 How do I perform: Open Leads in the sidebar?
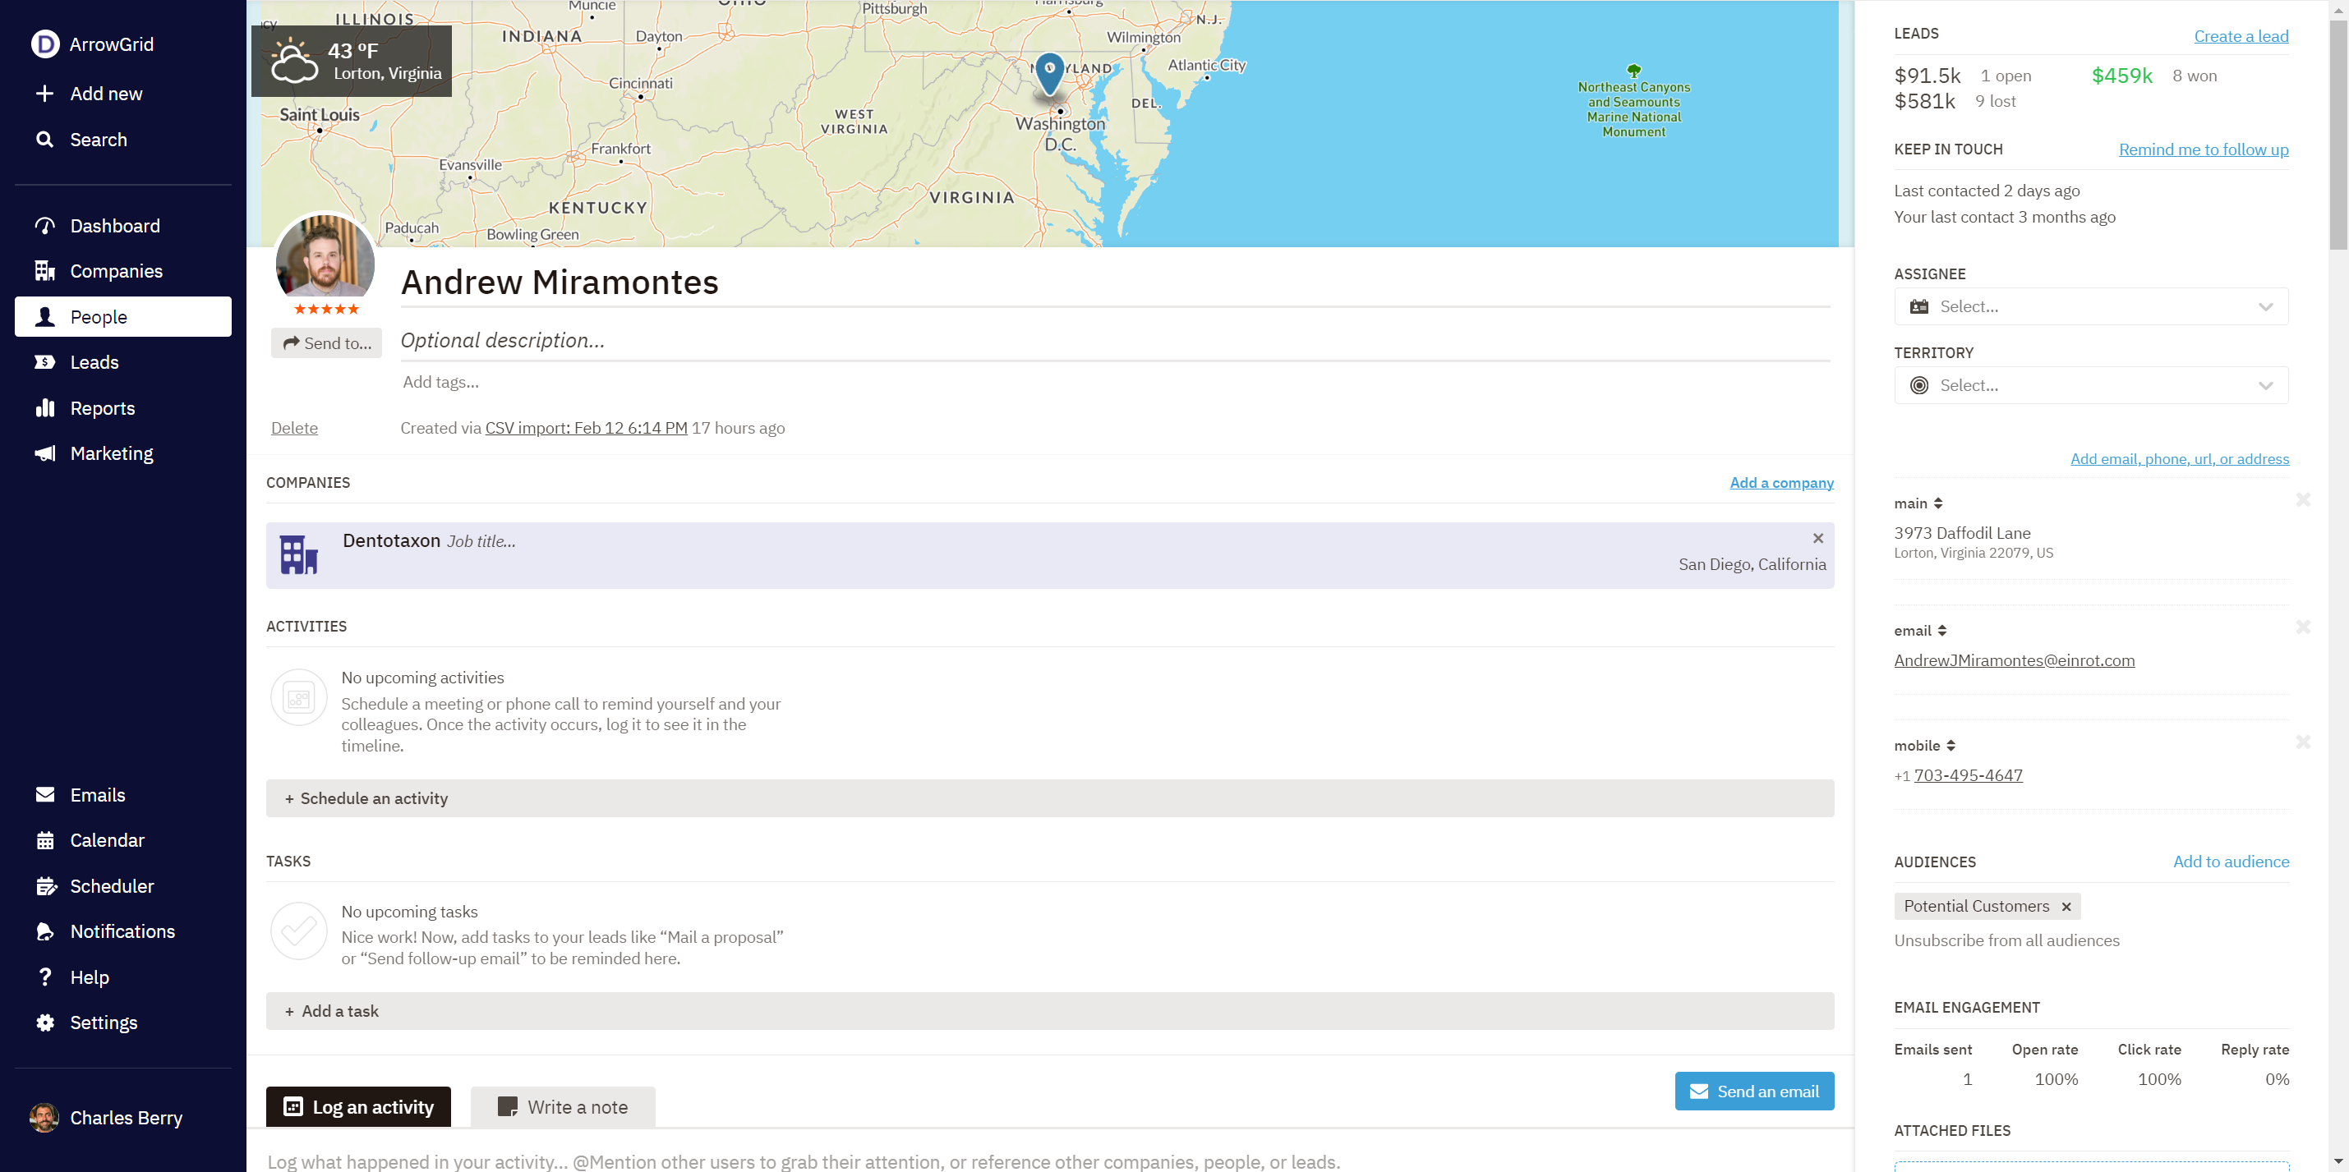[x=94, y=363]
